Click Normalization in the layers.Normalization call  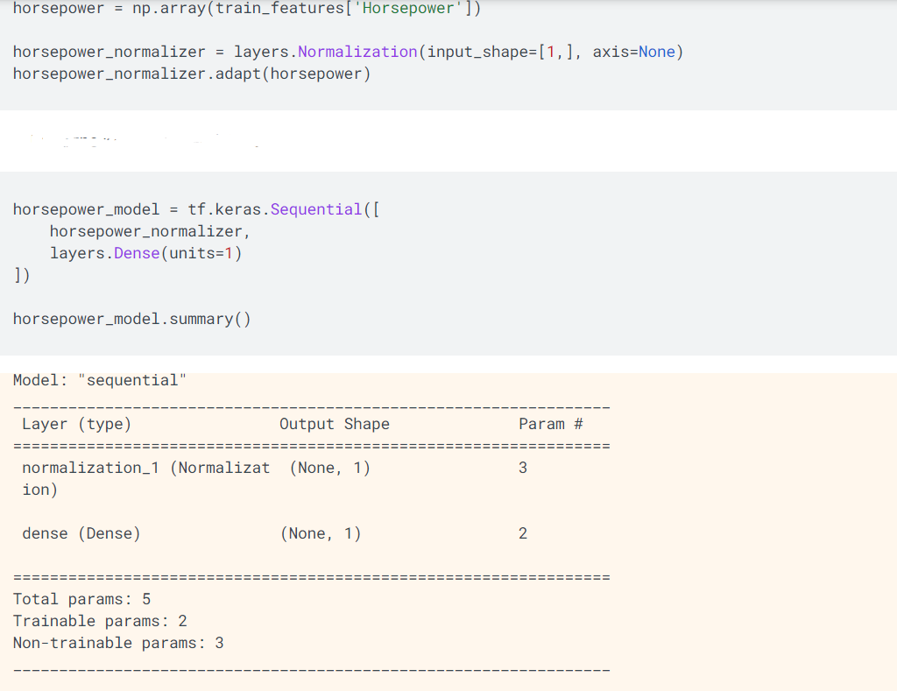[x=357, y=52]
